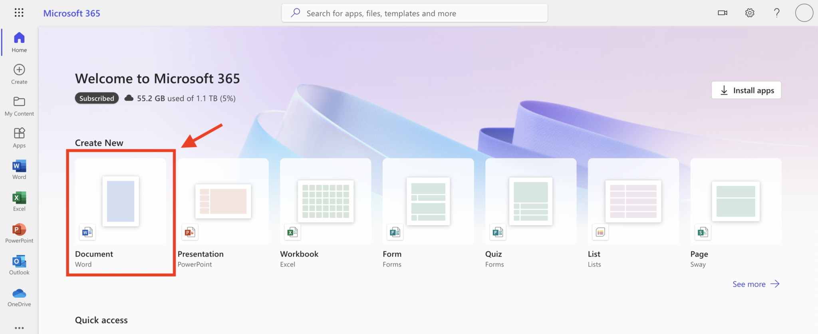Viewport: 818px width, 334px height.
Task: Create a new Word Document thumbnail
Action: 121,201
